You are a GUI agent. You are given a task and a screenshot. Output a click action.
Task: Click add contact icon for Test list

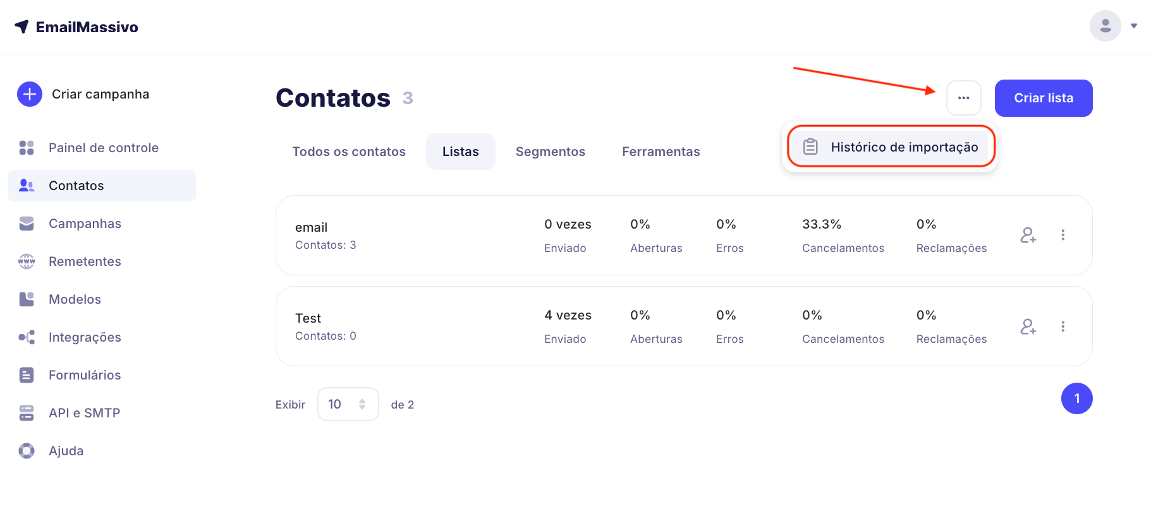[x=1028, y=326]
